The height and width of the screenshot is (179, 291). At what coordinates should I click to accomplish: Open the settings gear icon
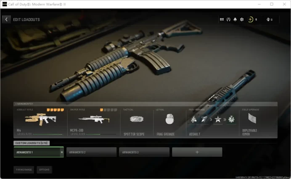[x=242, y=19]
